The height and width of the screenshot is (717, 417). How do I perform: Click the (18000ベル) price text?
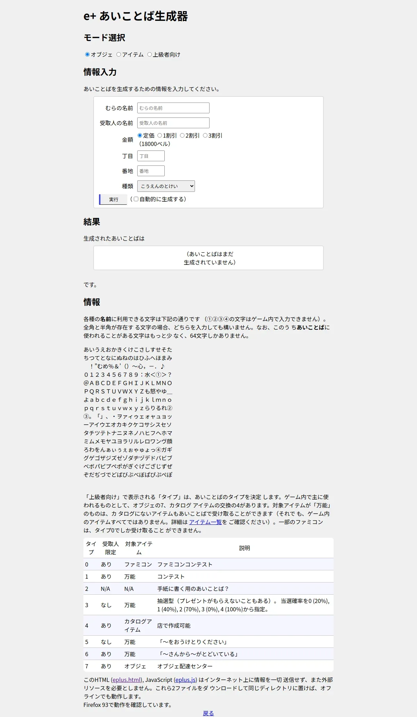click(x=155, y=144)
